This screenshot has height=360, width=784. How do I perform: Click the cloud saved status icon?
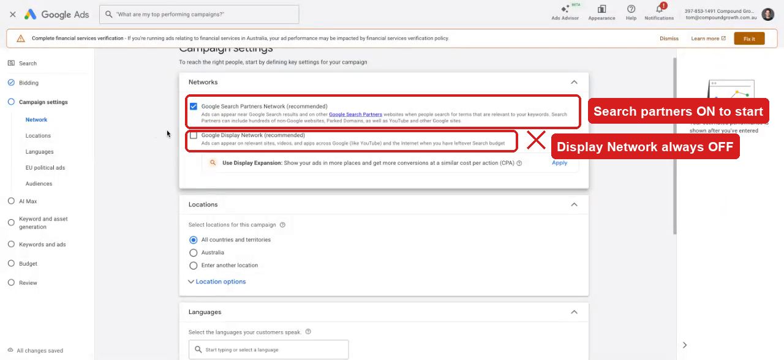10,351
